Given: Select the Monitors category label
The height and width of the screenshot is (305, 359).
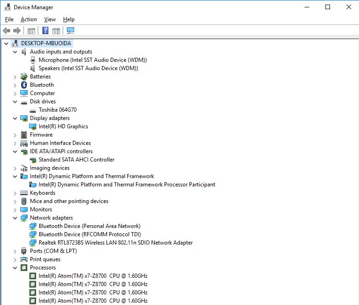Looking at the screenshot, I should (x=41, y=209).
